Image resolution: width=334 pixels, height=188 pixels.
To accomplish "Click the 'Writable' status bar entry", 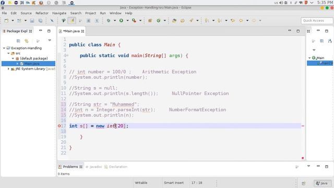I will pos(141,183).
